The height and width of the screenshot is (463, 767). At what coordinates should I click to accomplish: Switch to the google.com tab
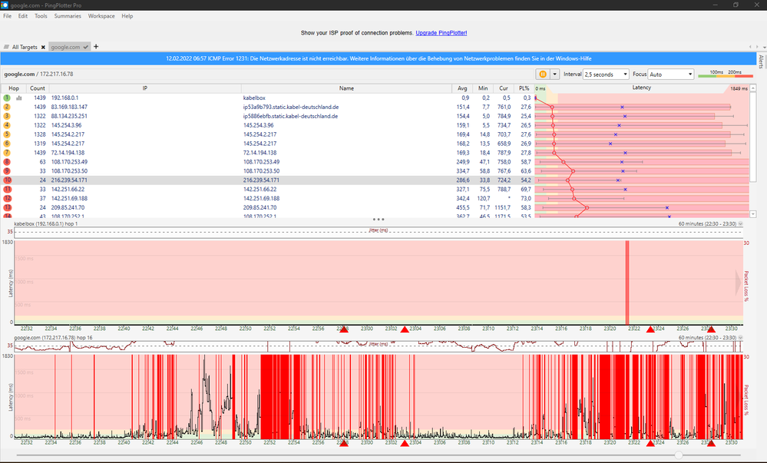point(65,47)
